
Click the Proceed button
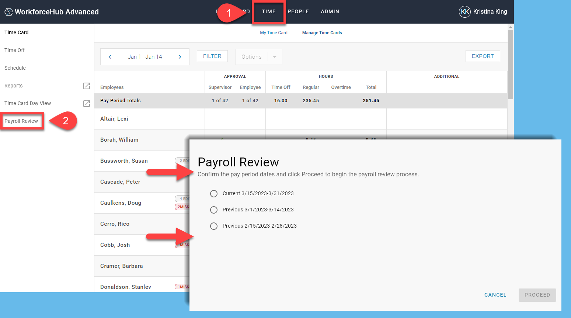(x=537, y=295)
